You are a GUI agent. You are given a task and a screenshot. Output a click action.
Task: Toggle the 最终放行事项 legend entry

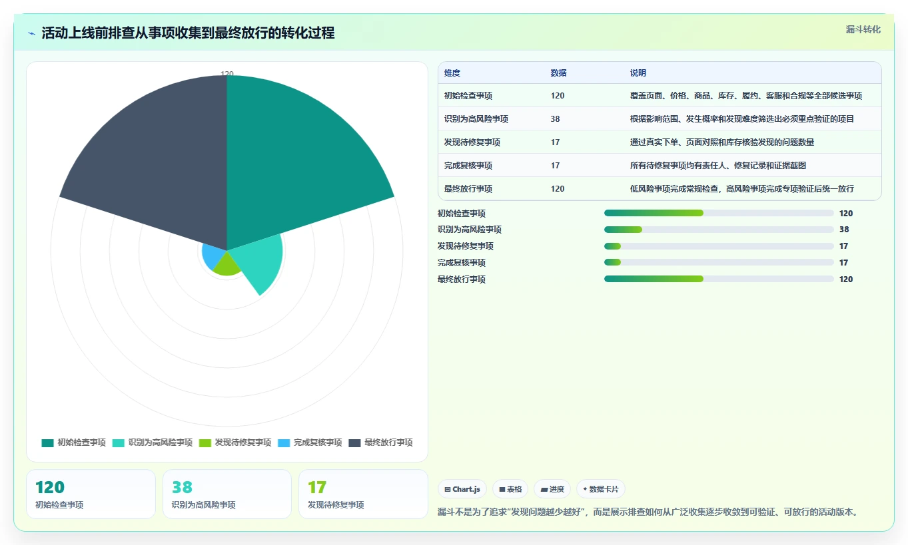click(380, 443)
